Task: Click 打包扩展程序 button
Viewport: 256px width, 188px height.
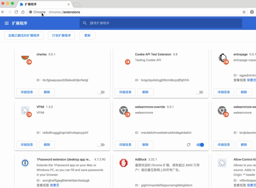Action: [61, 35]
